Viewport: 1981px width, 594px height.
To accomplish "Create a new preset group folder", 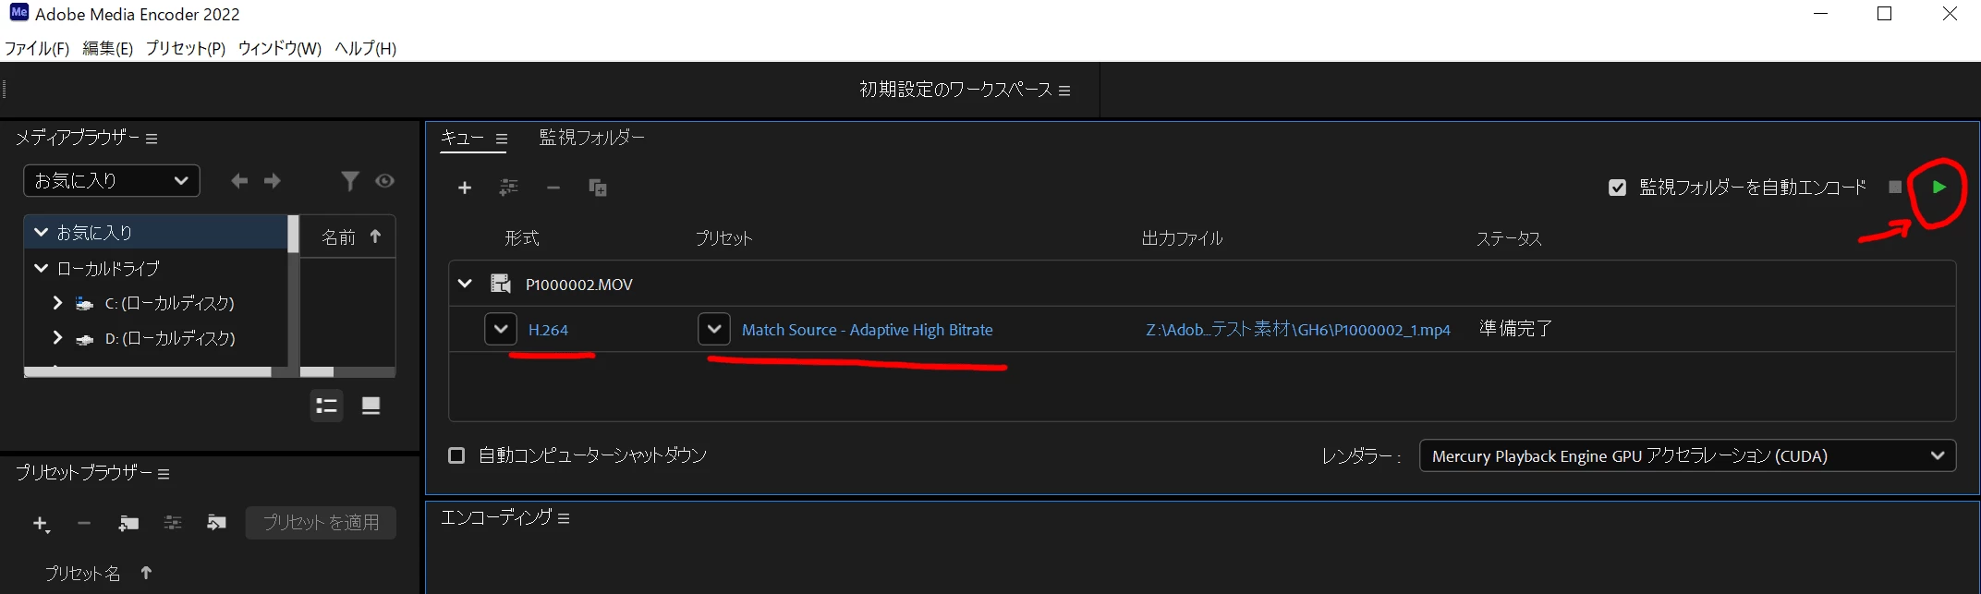I will point(128,524).
